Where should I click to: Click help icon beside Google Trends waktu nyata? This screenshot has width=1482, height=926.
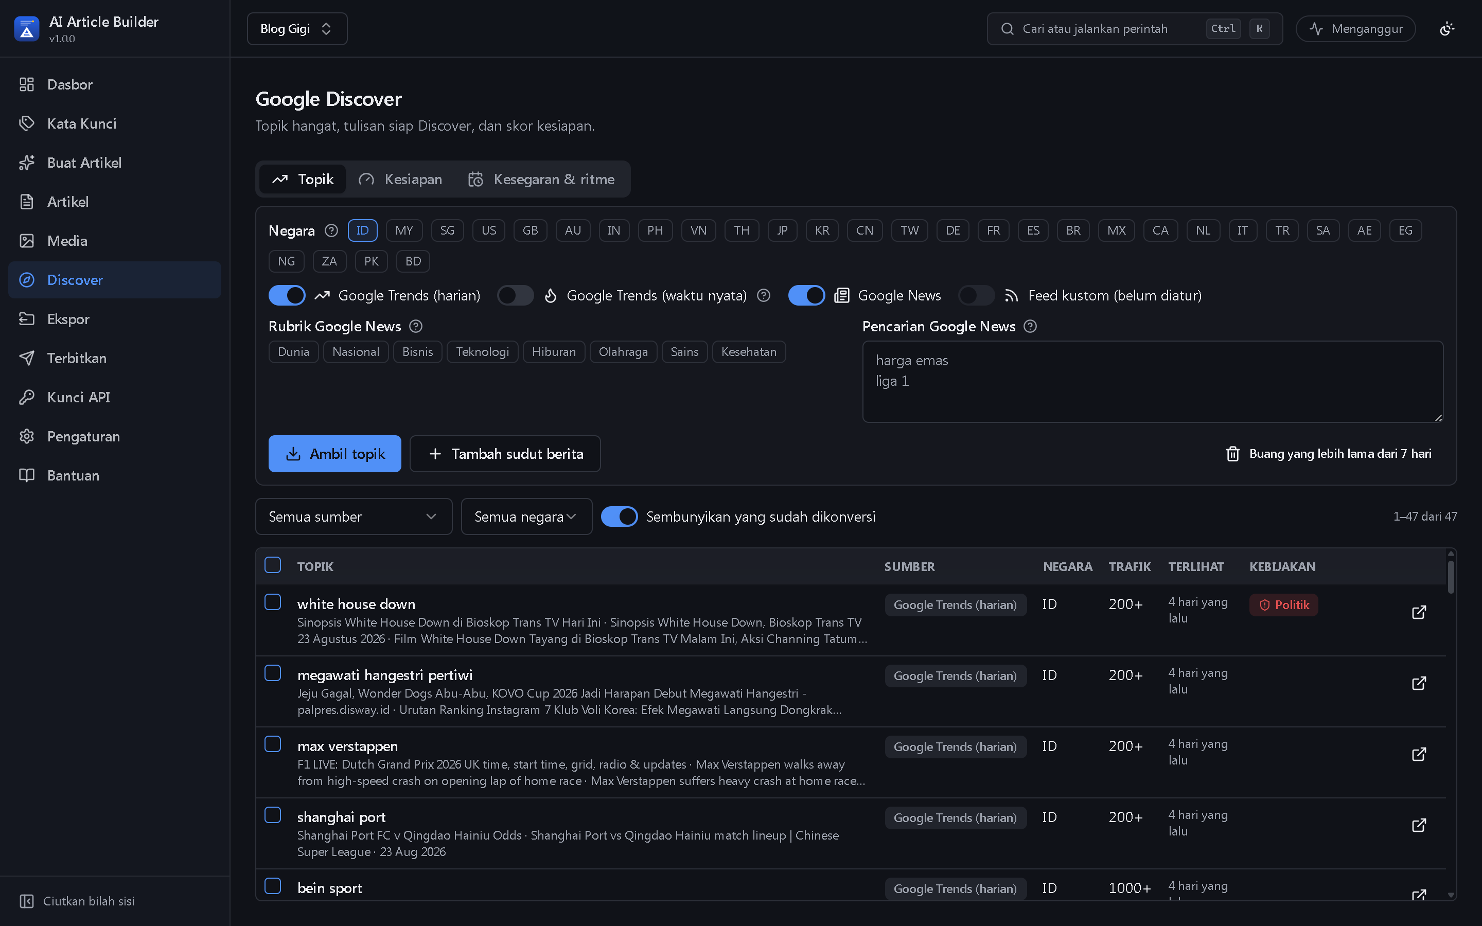tap(763, 295)
